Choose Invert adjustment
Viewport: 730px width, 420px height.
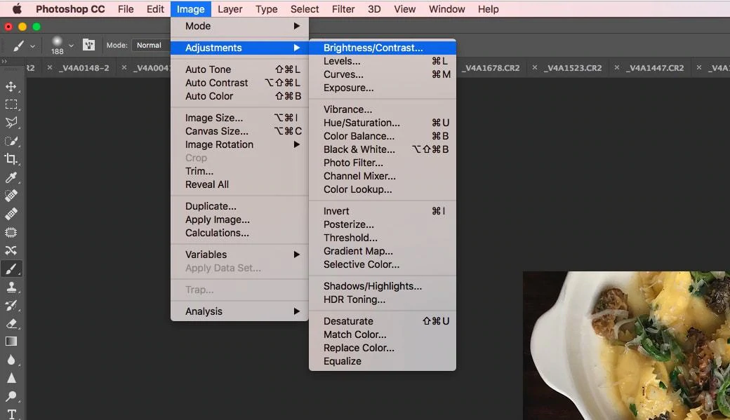pyautogui.click(x=383, y=211)
